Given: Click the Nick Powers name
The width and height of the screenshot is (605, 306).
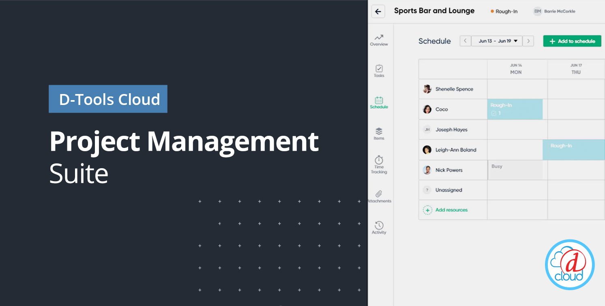Looking at the screenshot, I should [449, 170].
